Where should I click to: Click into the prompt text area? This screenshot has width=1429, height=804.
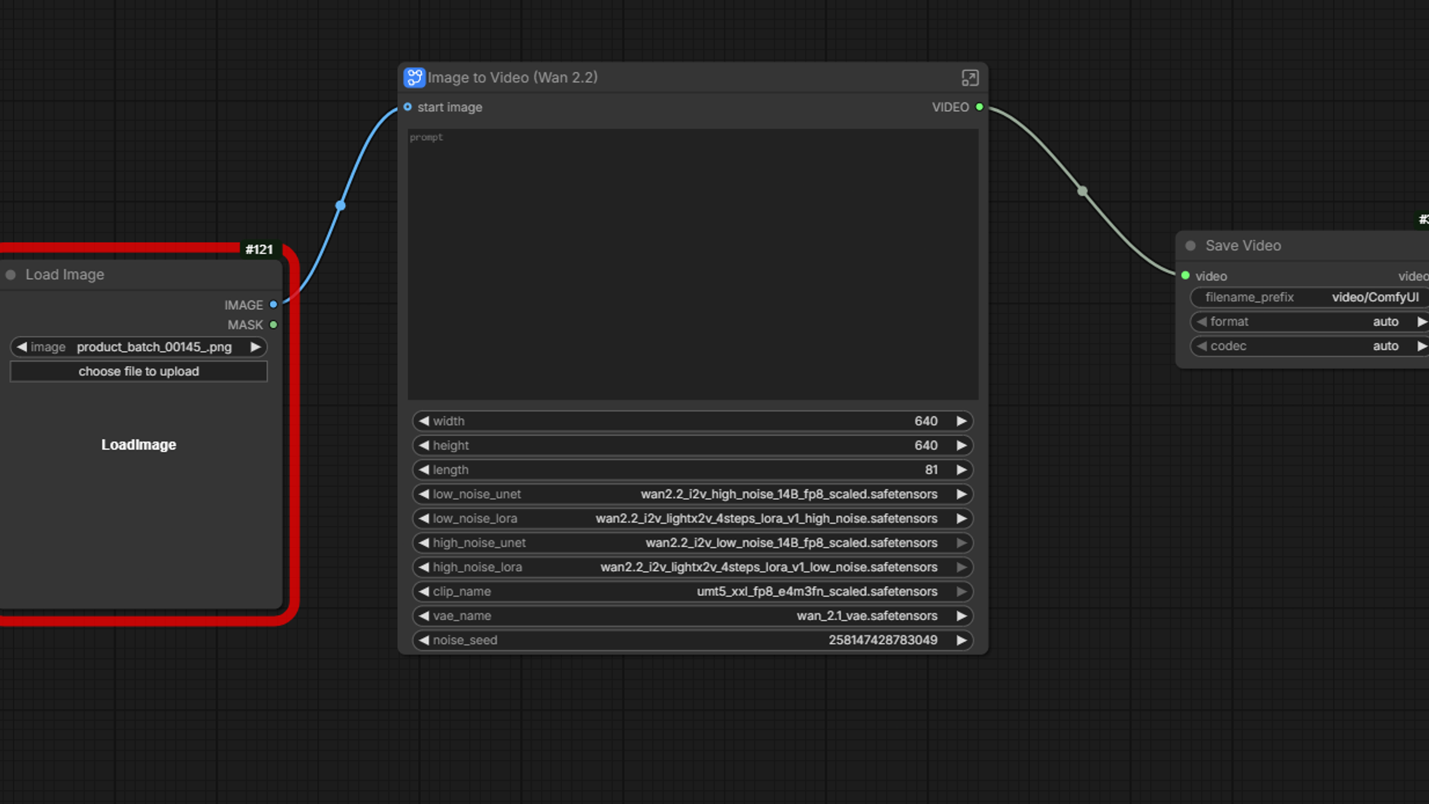pyautogui.click(x=693, y=264)
